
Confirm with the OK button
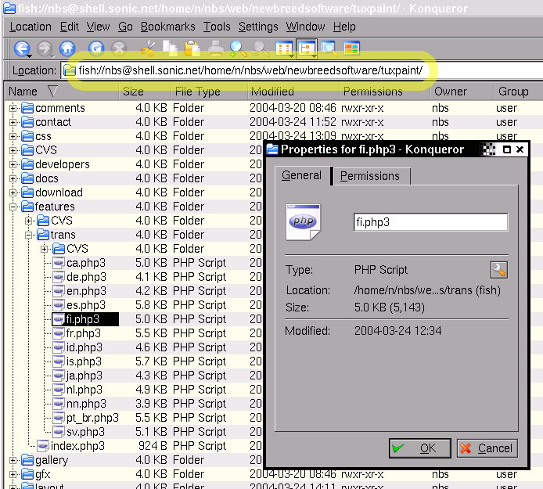[419, 448]
